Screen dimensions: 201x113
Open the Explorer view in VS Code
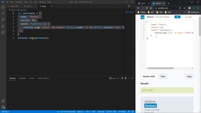[3, 7]
